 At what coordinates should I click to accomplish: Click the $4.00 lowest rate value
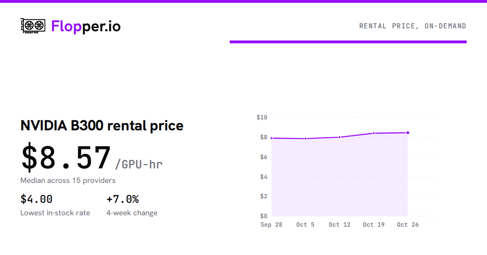[37, 199]
